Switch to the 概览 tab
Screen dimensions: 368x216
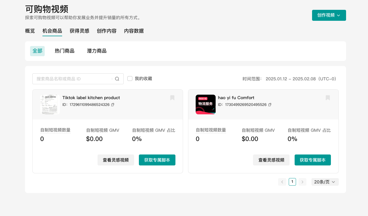[30, 31]
